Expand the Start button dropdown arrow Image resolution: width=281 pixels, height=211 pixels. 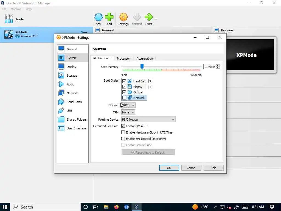coord(156,19)
